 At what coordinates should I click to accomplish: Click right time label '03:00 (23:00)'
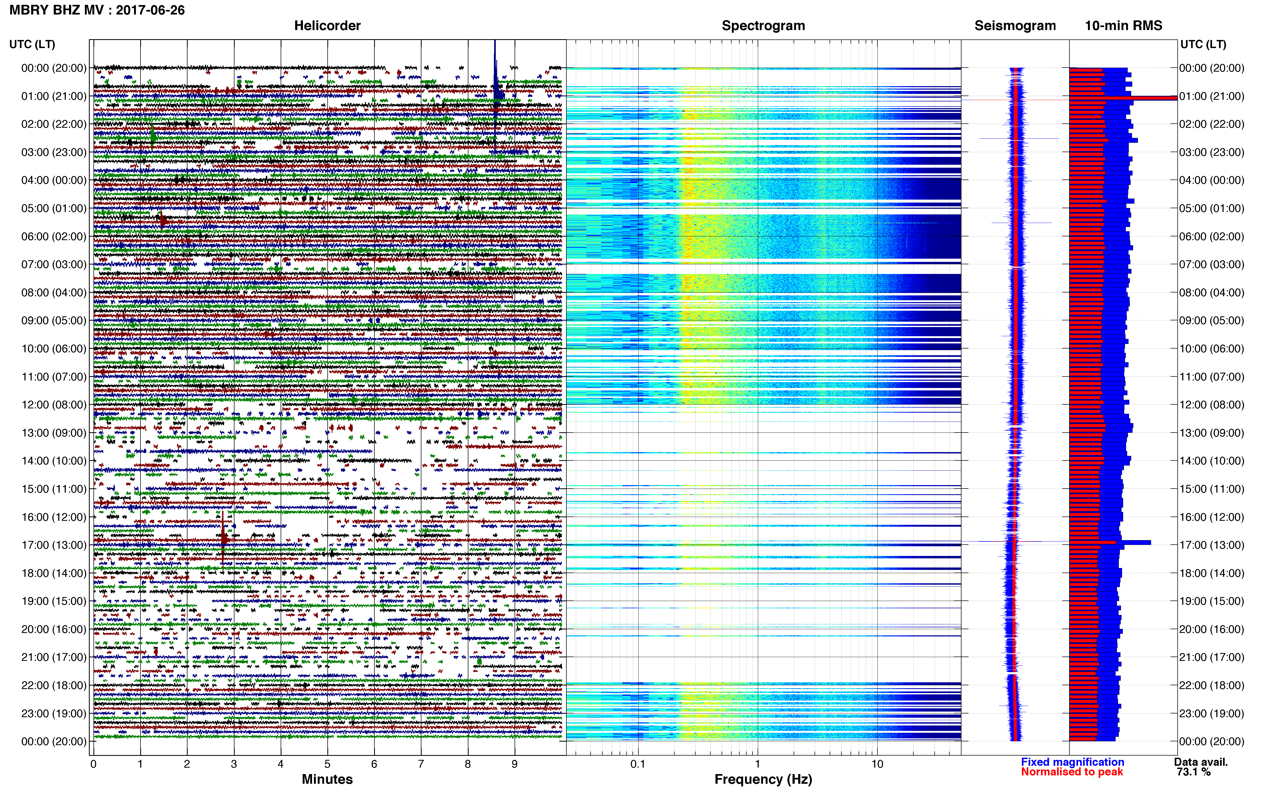(x=1211, y=152)
